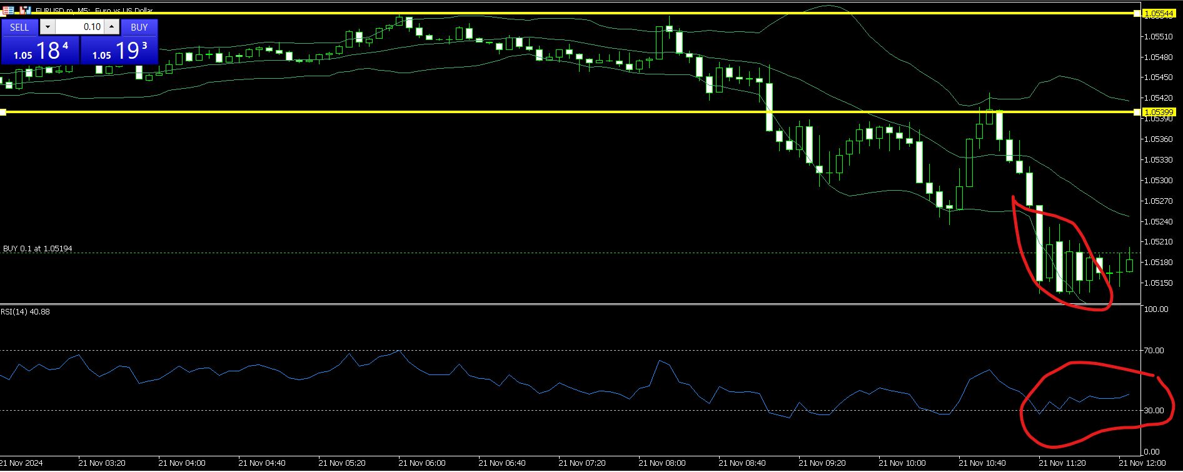Click the RSI 70.00 level label
1183x472 pixels.
(x=1154, y=350)
